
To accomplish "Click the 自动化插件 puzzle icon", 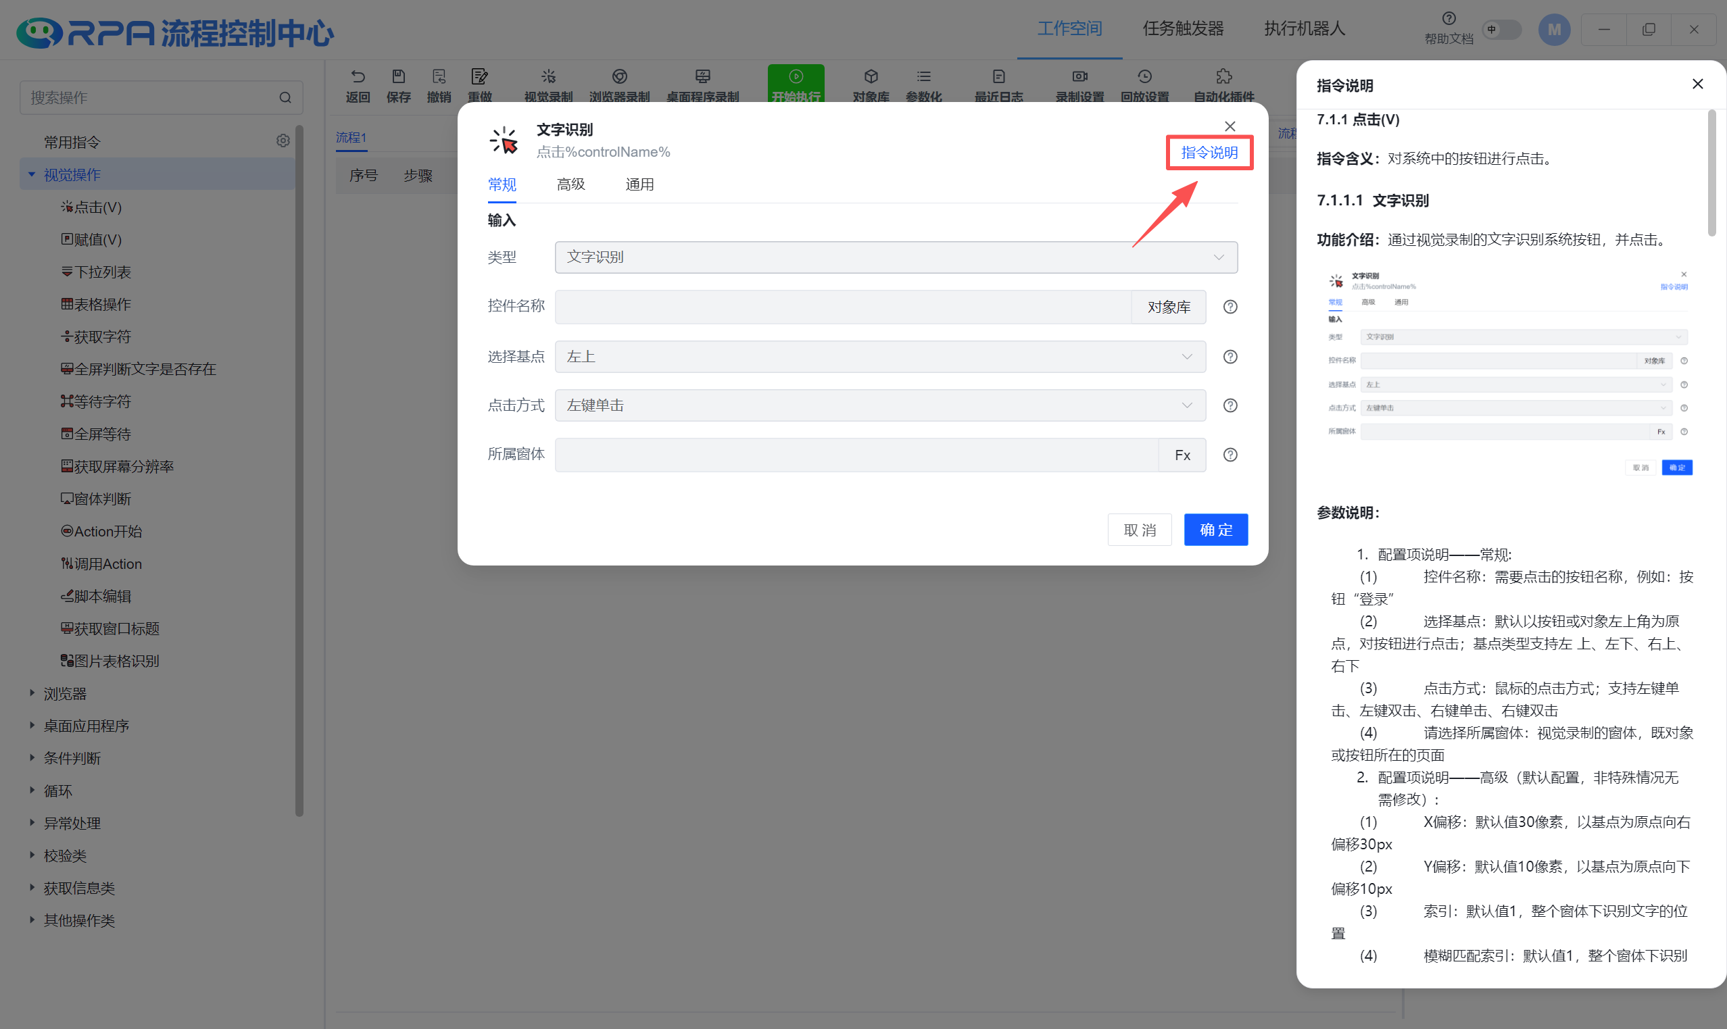I will coord(1223,77).
